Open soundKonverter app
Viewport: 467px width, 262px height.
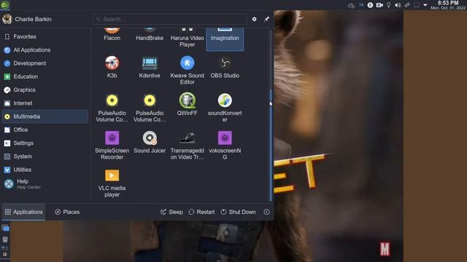(225, 108)
